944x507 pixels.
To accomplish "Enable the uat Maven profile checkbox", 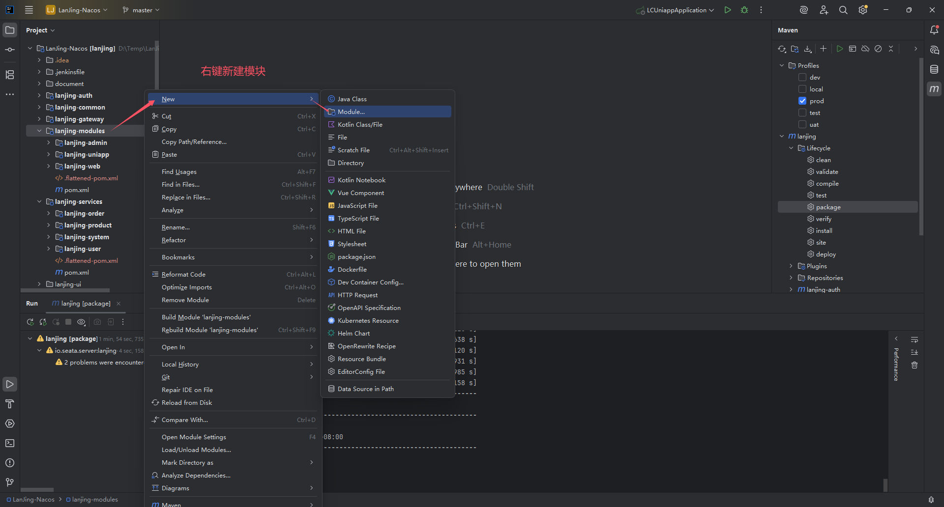I will 802,124.
